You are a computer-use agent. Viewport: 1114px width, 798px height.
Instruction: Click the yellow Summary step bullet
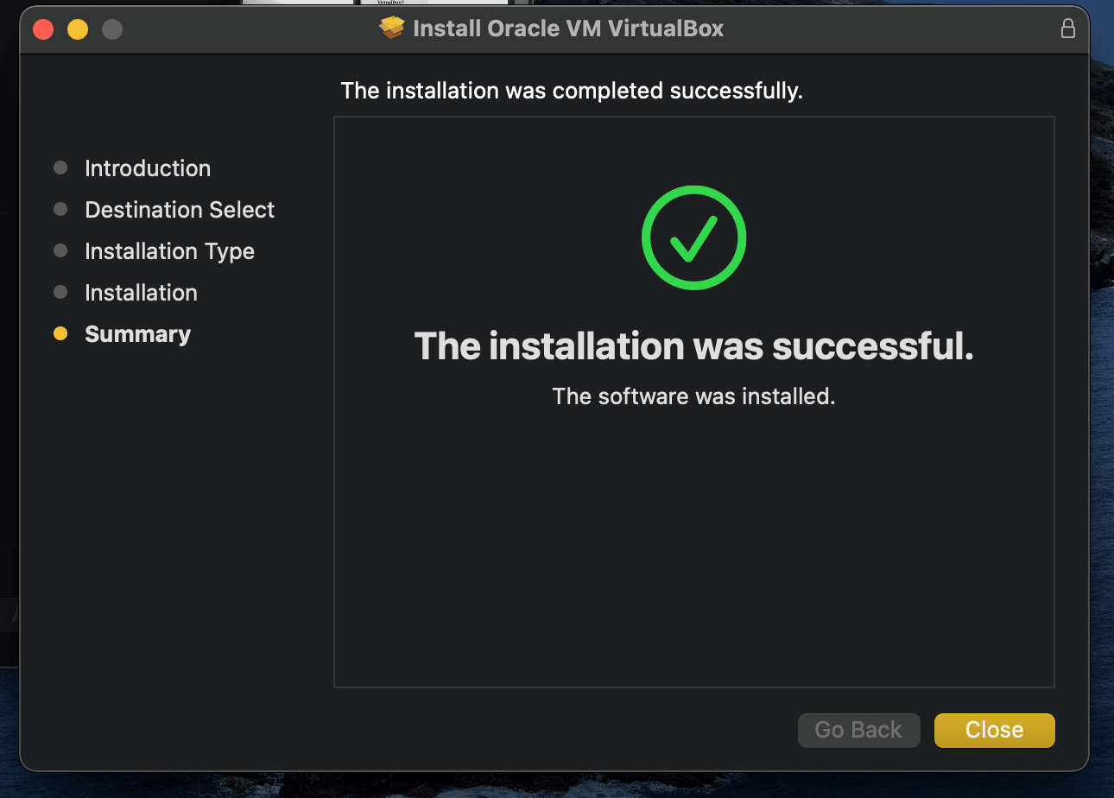pos(60,333)
